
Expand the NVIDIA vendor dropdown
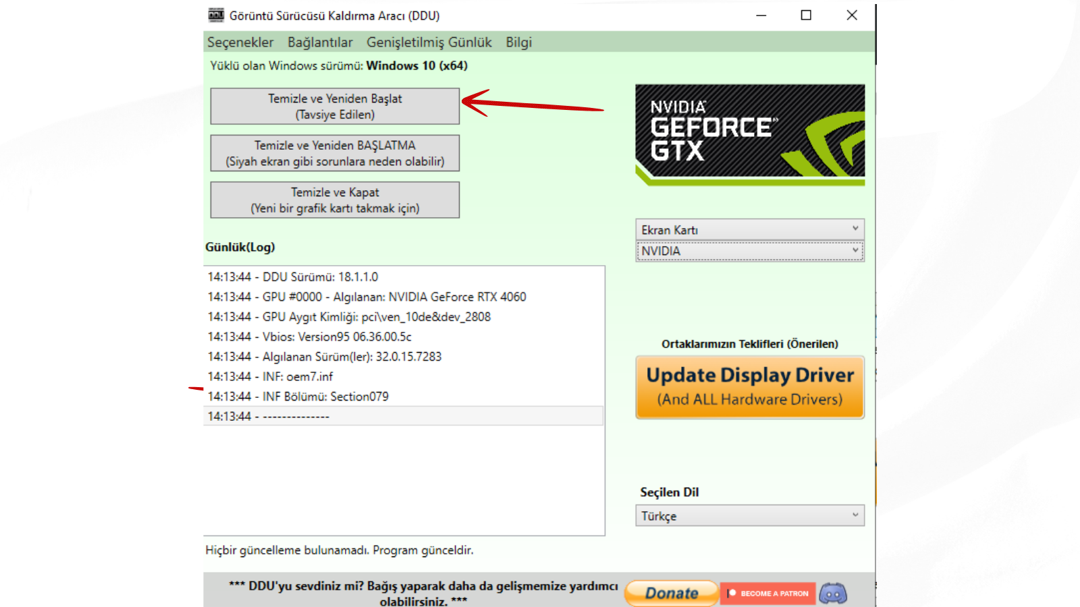[749, 251]
